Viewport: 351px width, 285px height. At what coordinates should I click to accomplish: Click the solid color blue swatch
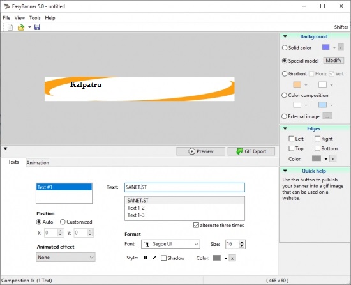(325, 47)
